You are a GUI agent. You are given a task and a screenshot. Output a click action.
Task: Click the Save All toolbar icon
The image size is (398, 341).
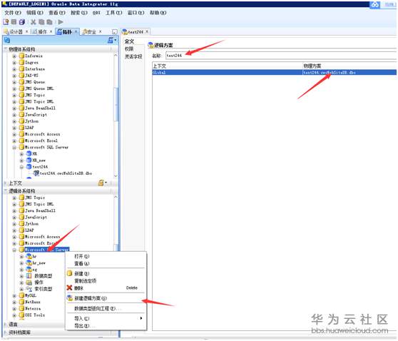pyautogui.click(x=22, y=22)
